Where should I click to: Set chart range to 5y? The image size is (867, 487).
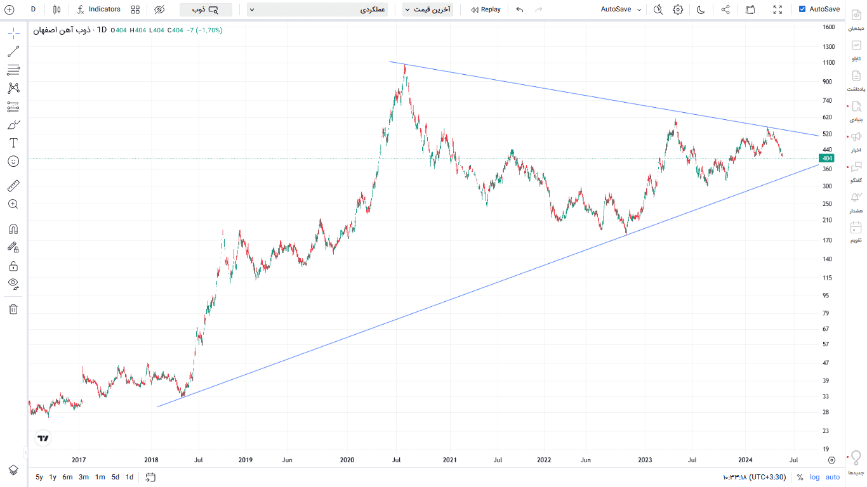click(39, 477)
